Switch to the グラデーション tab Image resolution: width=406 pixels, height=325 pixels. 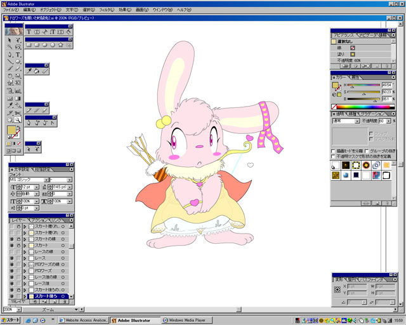372,114
